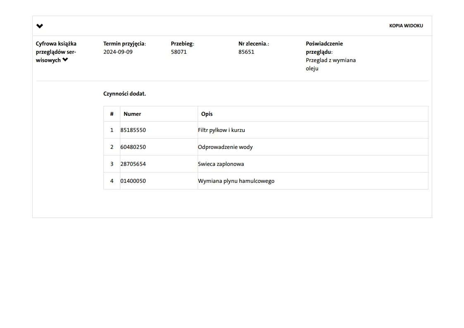This screenshot has height=328, width=464.
Task: Click the Przebieg value 58071
Action: point(179,52)
